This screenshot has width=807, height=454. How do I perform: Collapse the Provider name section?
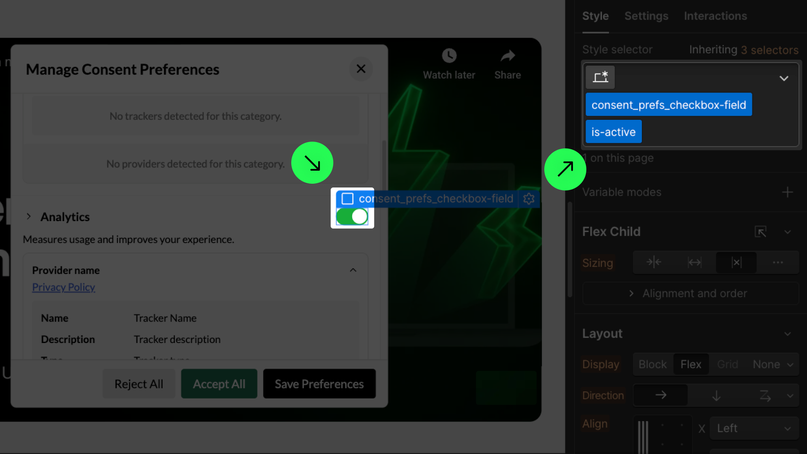[353, 270]
